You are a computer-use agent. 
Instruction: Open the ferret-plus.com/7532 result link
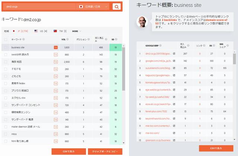click(156, 111)
